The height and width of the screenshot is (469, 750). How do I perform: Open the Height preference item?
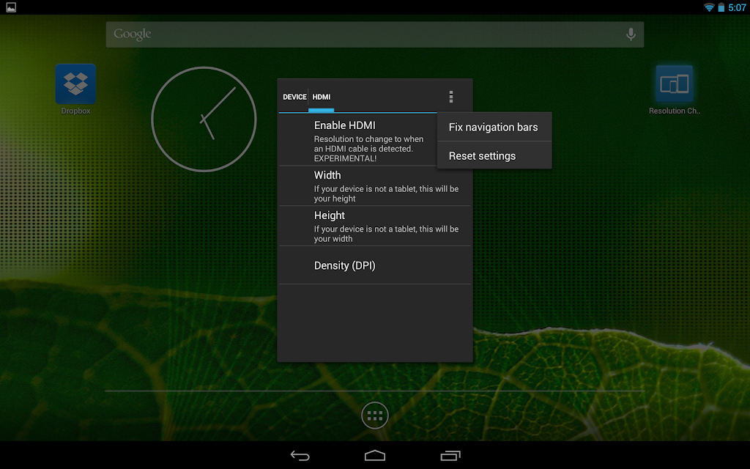(x=375, y=226)
